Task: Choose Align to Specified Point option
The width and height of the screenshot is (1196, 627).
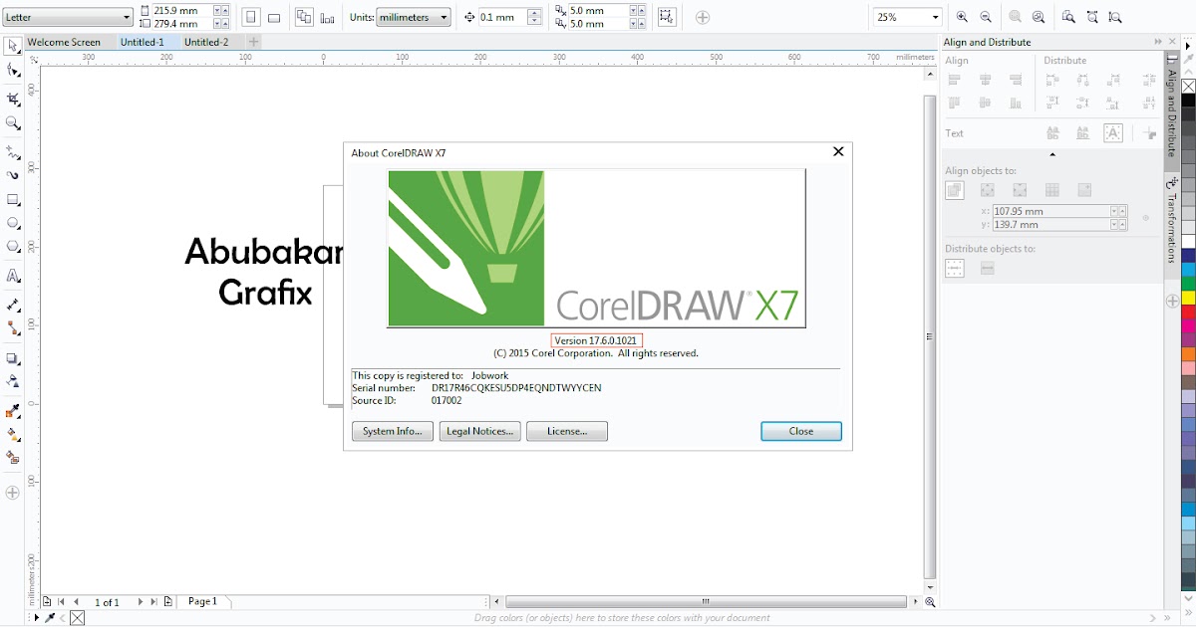Action: (x=1084, y=190)
